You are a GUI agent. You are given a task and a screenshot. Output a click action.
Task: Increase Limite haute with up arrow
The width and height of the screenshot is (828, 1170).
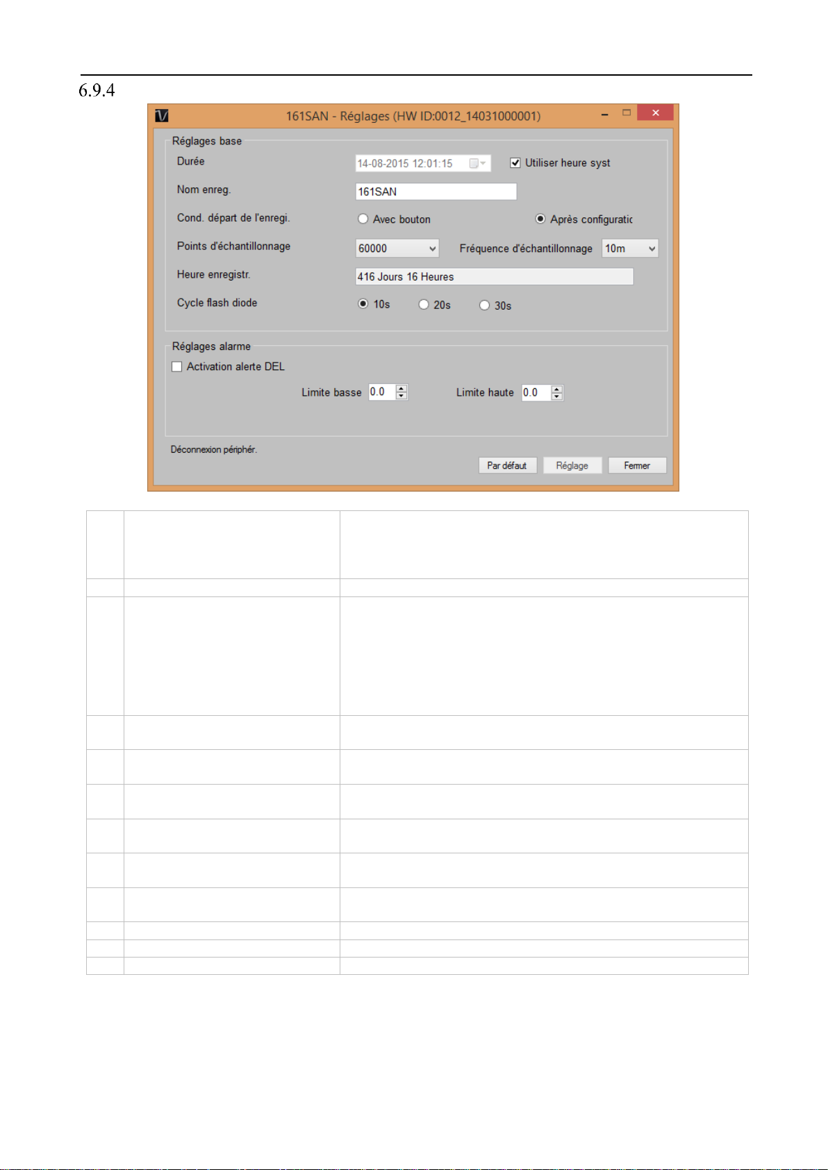[x=557, y=389]
